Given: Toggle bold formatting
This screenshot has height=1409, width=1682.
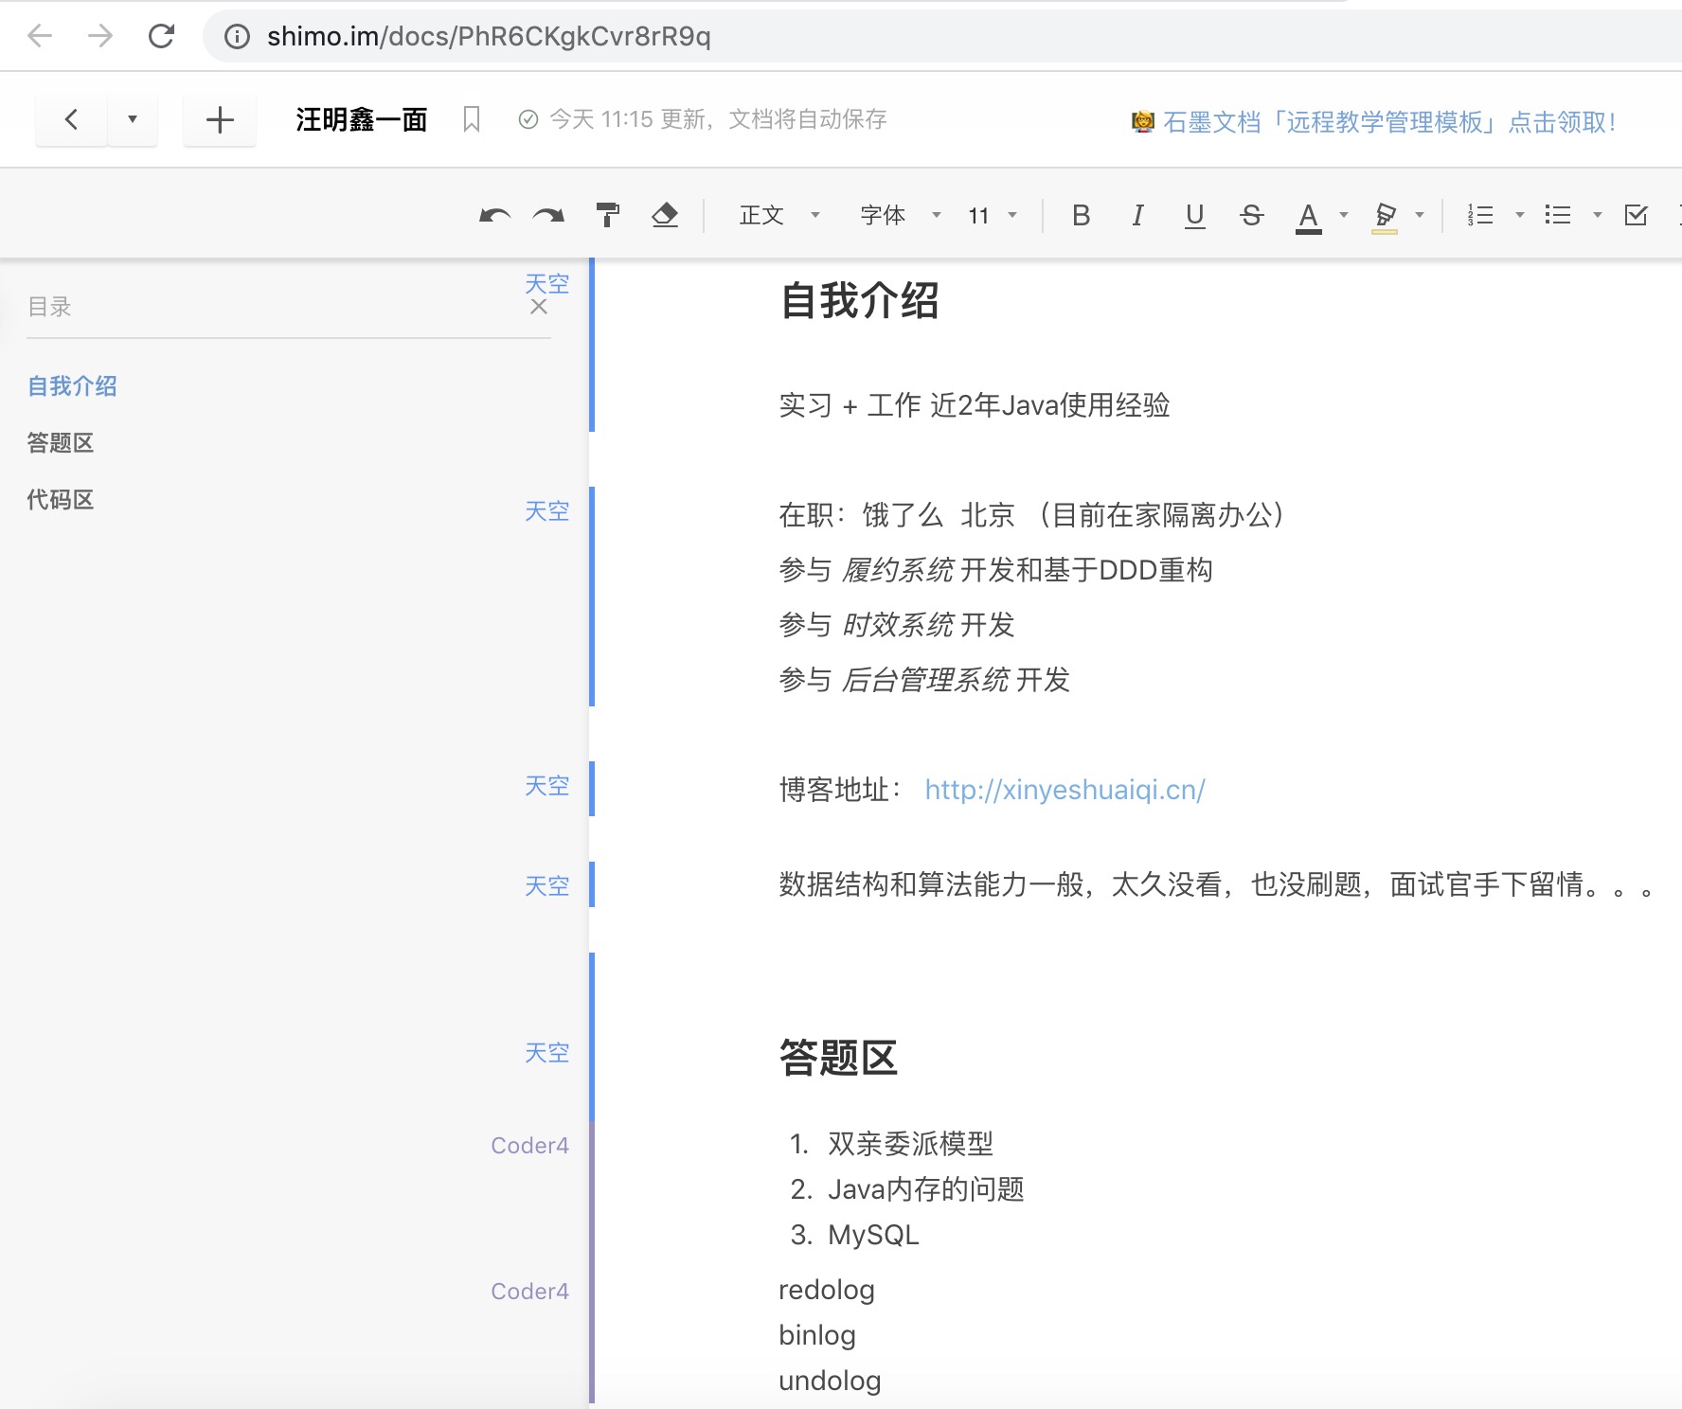Looking at the screenshot, I should pyautogui.click(x=1081, y=216).
